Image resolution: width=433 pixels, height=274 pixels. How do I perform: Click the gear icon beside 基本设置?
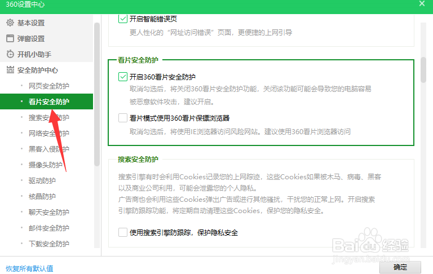[10, 23]
